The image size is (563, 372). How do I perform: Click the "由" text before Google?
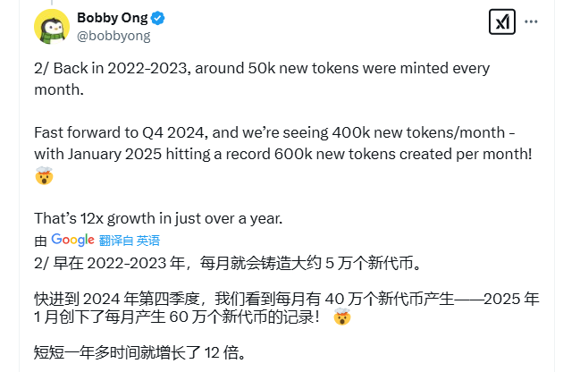click(40, 241)
